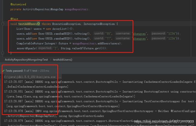Click the method end fold marker in gutter
Image resolution: width=196 pixels, height=126 pixels.
click(x=3, y=53)
